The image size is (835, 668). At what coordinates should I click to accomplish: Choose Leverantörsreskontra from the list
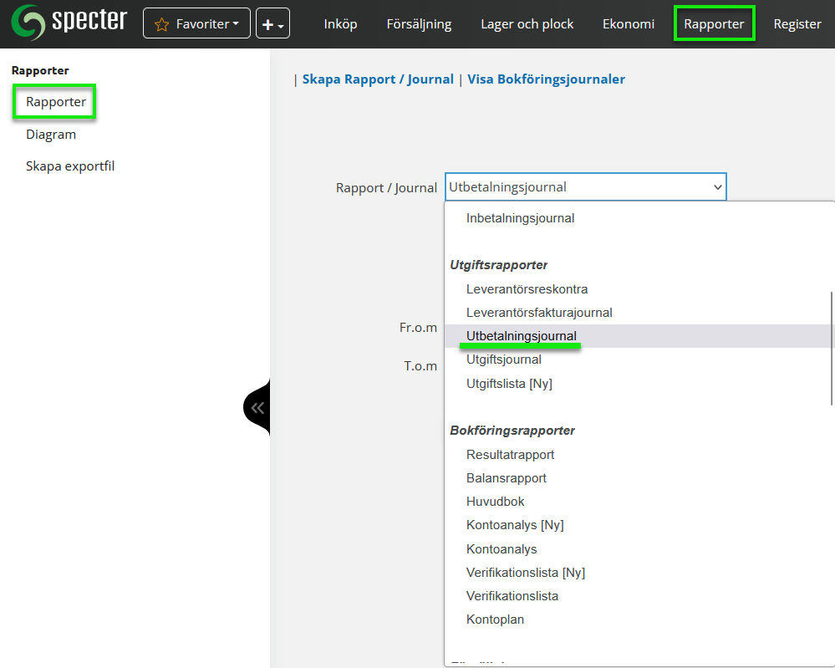tap(527, 289)
